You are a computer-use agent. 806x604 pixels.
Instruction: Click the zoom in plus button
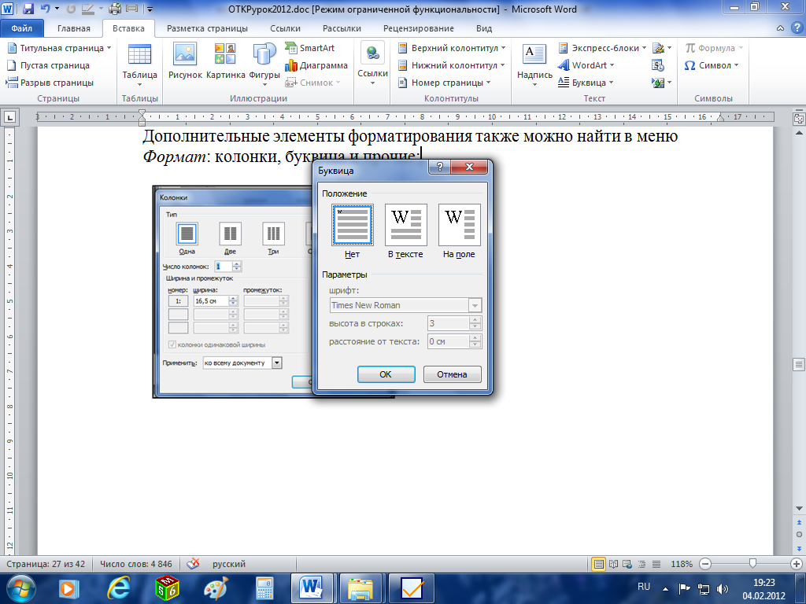pyautogui.click(x=797, y=564)
